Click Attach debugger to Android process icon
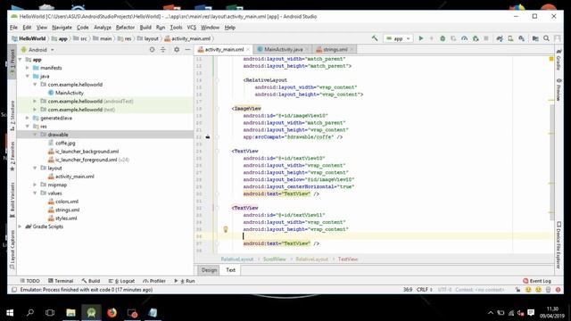571x321 pixels. point(476,38)
